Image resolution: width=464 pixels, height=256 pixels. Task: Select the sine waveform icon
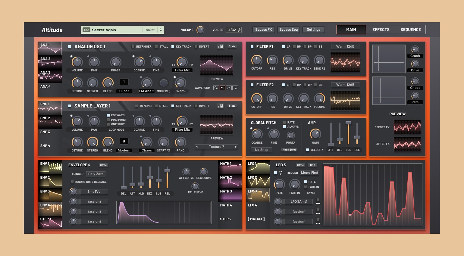tap(216, 88)
